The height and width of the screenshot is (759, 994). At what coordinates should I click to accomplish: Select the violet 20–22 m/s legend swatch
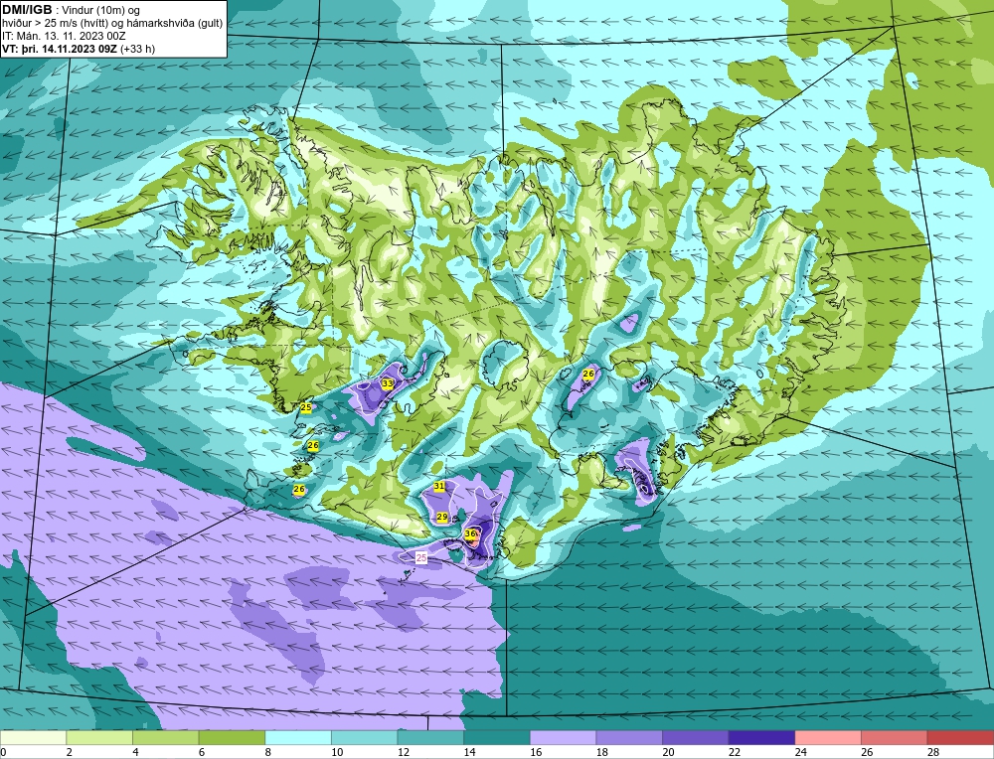(x=696, y=738)
